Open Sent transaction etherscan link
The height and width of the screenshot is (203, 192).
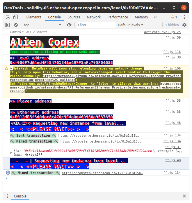(99, 136)
